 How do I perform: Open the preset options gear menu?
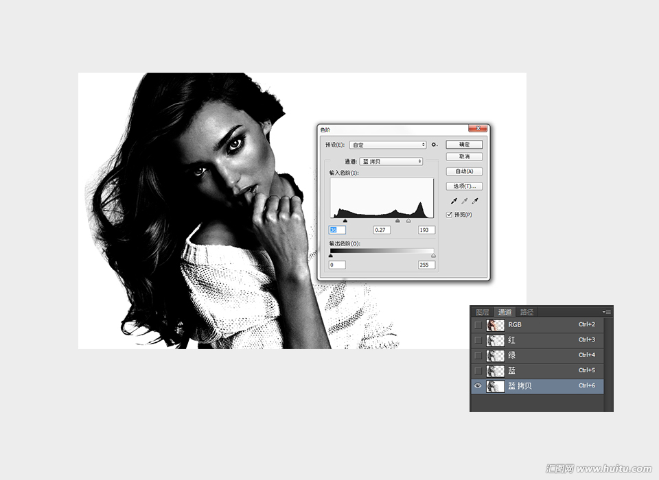434,145
